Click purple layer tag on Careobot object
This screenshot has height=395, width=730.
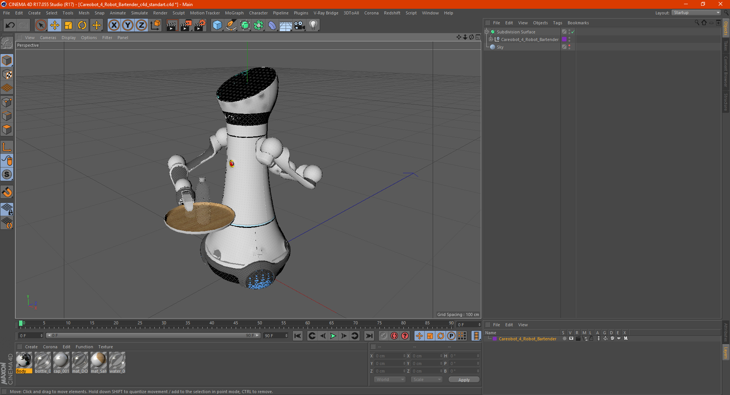(x=564, y=39)
